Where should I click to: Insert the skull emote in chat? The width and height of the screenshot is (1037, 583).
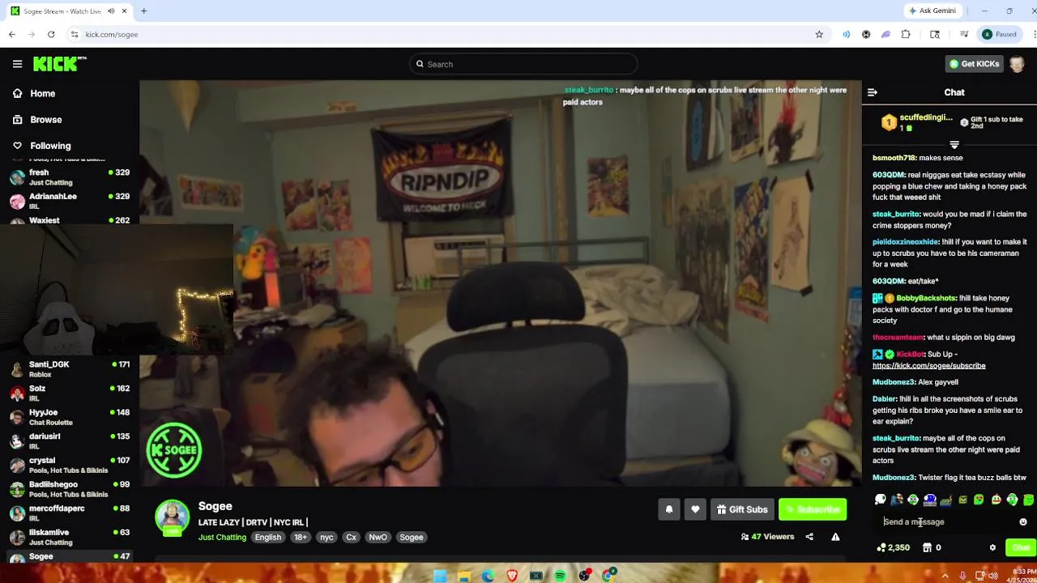(881, 500)
